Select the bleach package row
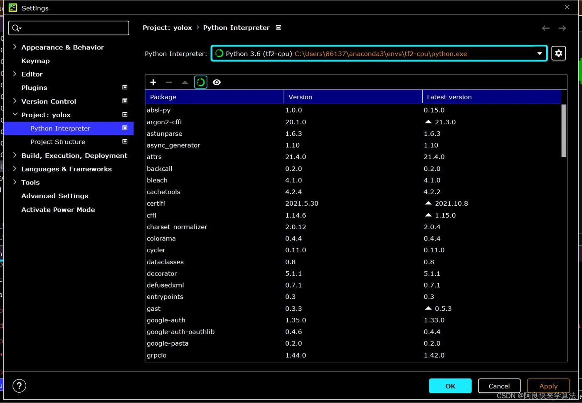Screen dimensions: 582x403 point(353,180)
